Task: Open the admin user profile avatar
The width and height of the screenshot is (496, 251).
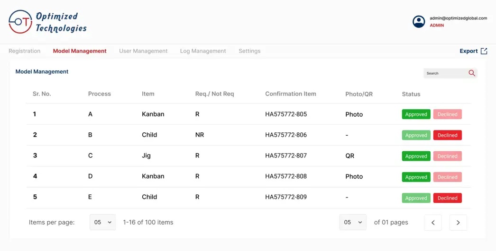Action: [419, 22]
